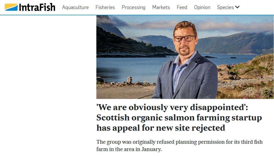Click the summary line ending 'in January.'
The height and width of the screenshot is (156, 274).
129,149
